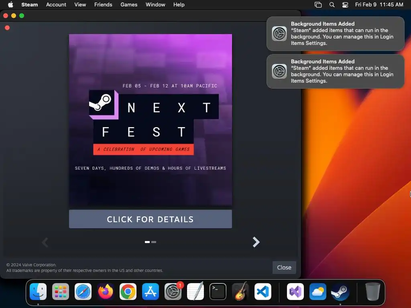Go to next news slide arrow
The width and height of the screenshot is (411, 308).
point(256,242)
